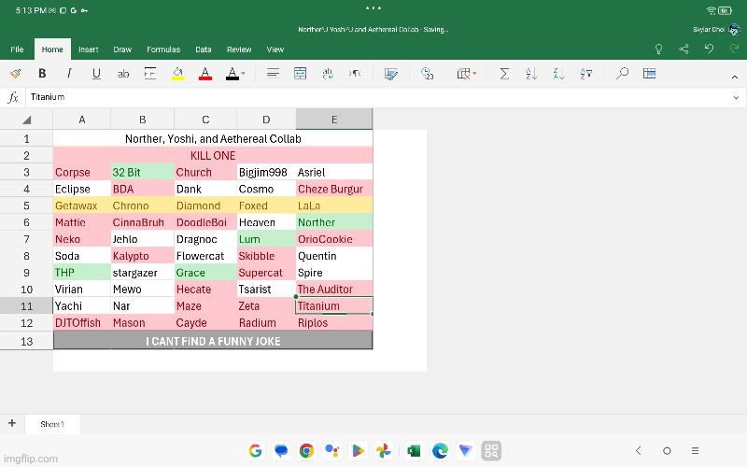The width and height of the screenshot is (747, 467).
Task: Select column A header
Action: pos(82,120)
